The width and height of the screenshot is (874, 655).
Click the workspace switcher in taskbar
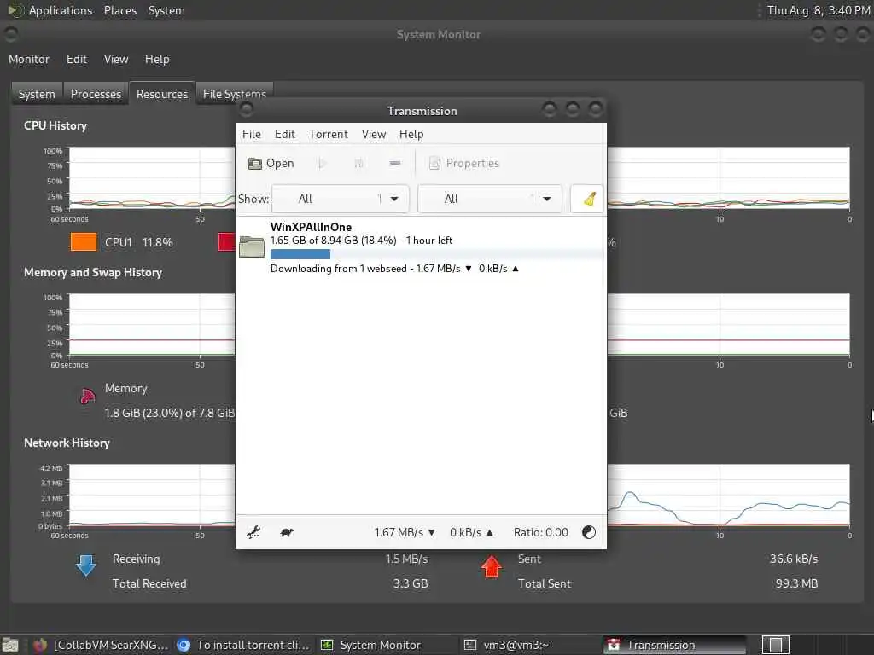[x=775, y=645]
